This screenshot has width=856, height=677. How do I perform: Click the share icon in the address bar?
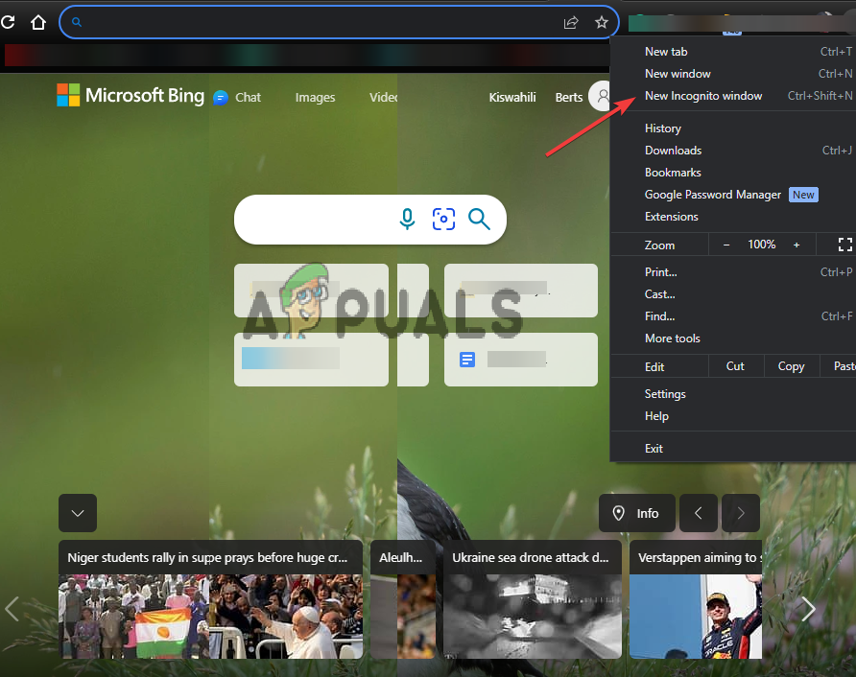571,21
